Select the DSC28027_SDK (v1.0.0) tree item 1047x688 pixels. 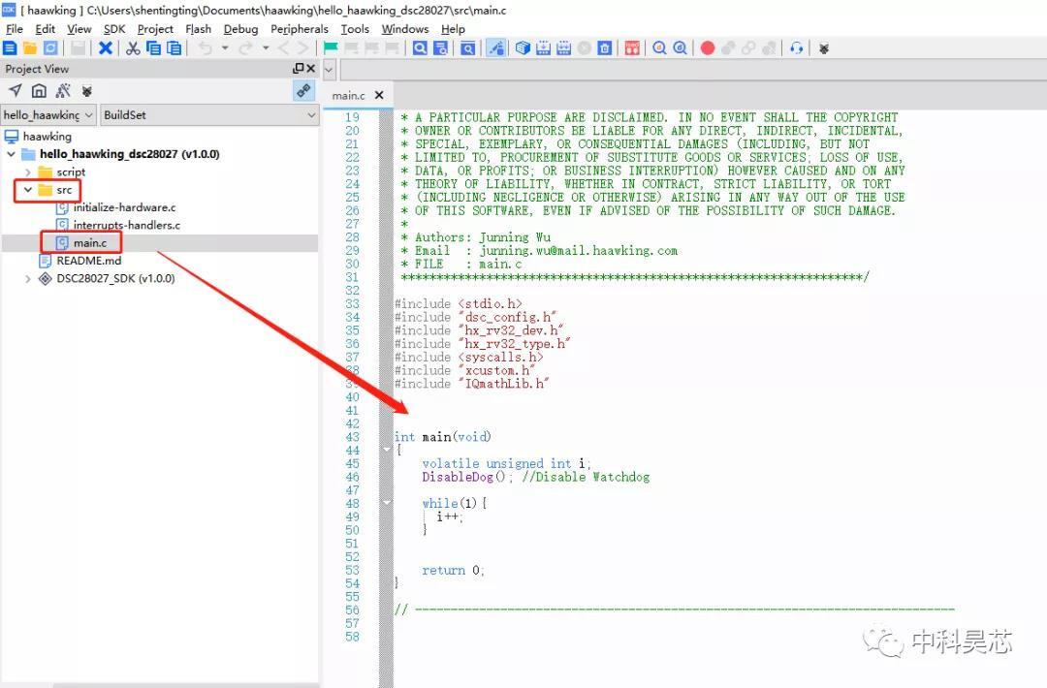coord(114,279)
